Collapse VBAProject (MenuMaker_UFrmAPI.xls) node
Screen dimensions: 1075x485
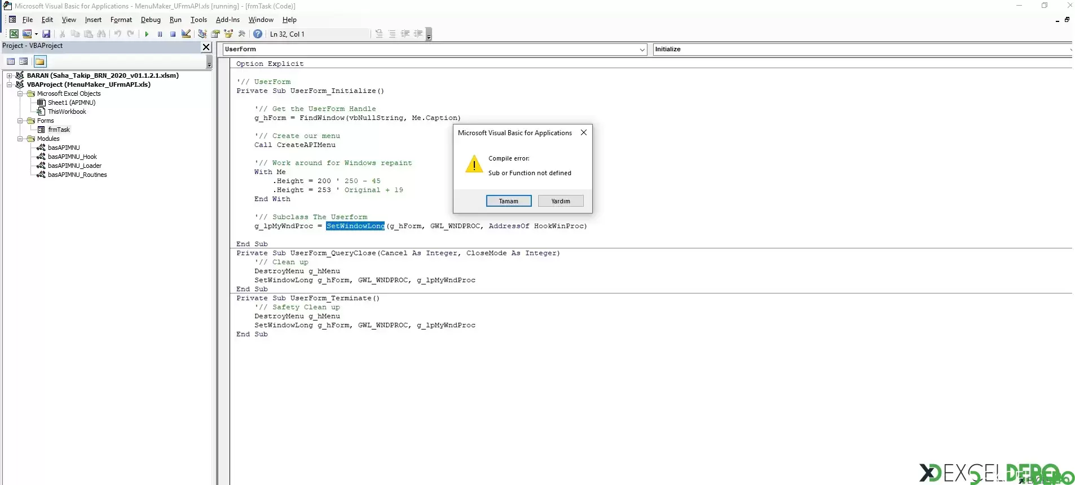tap(9, 84)
